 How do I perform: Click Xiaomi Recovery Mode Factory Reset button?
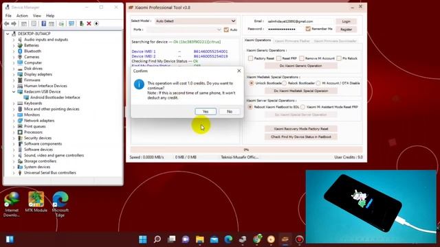(301, 129)
